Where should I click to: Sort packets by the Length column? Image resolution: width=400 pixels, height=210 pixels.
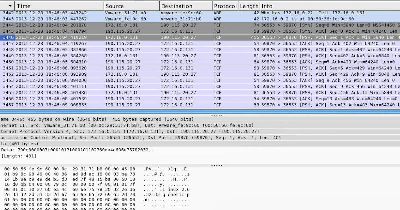(249, 6)
